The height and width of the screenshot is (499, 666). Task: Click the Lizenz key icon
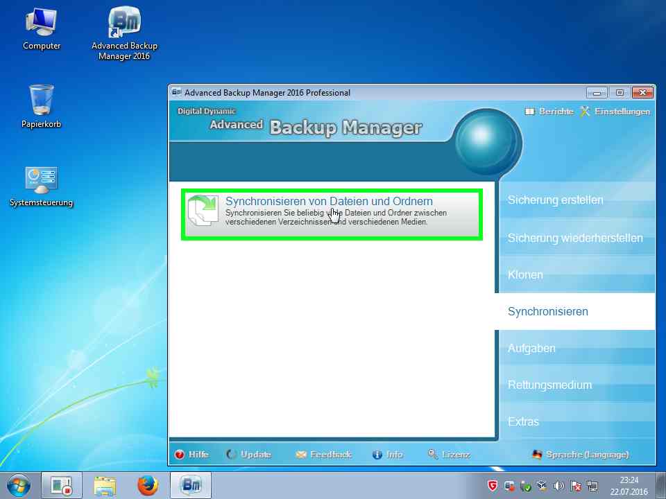click(433, 454)
